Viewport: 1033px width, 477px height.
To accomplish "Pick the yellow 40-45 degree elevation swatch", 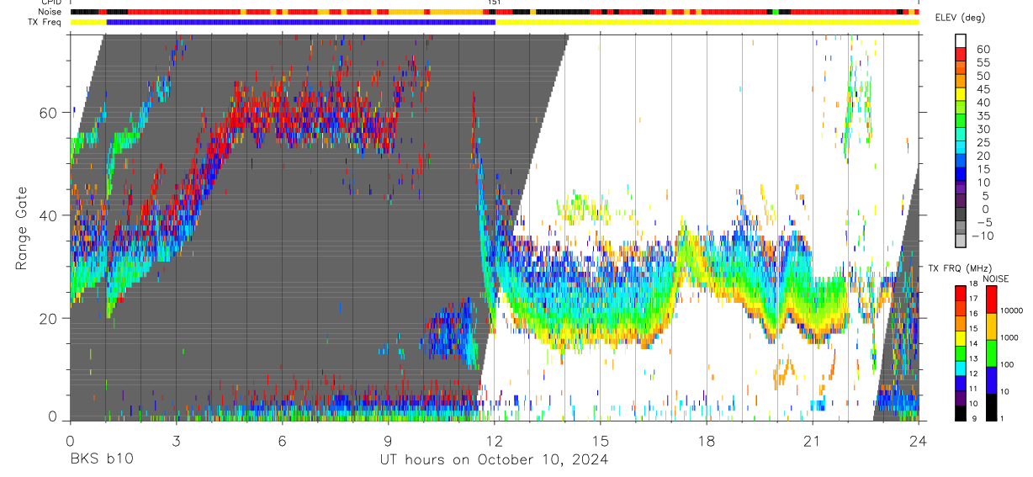I will (x=961, y=93).
